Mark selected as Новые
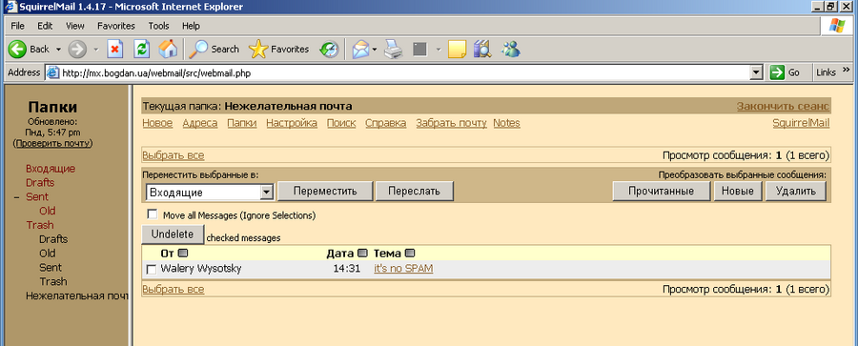The width and height of the screenshot is (858, 346). [737, 191]
